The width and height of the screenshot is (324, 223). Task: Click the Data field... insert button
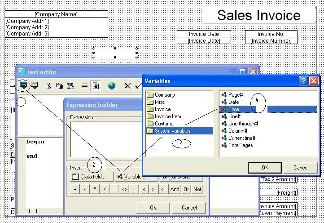[92, 177]
